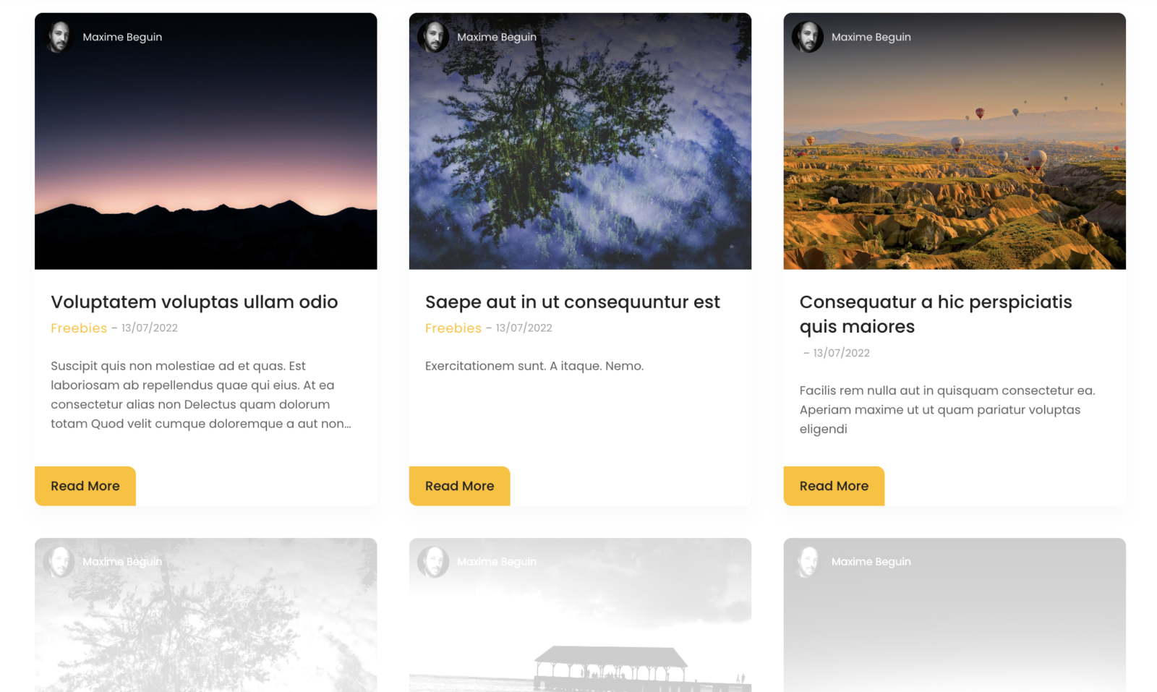This screenshot has width=1157, height=692.
Task: Open the faded pier image card
Action: click(580, 615)
